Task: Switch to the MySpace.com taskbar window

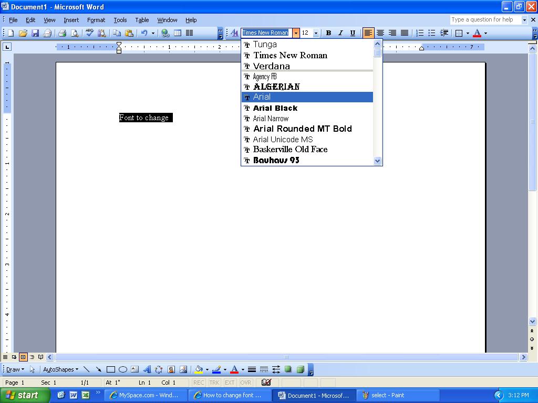Action: (147, 396)
